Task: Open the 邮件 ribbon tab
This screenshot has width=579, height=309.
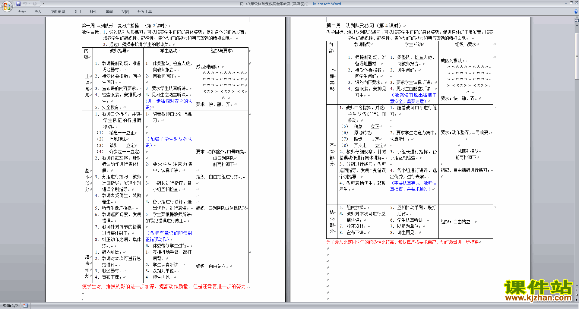Action: [x=93, y=12]
